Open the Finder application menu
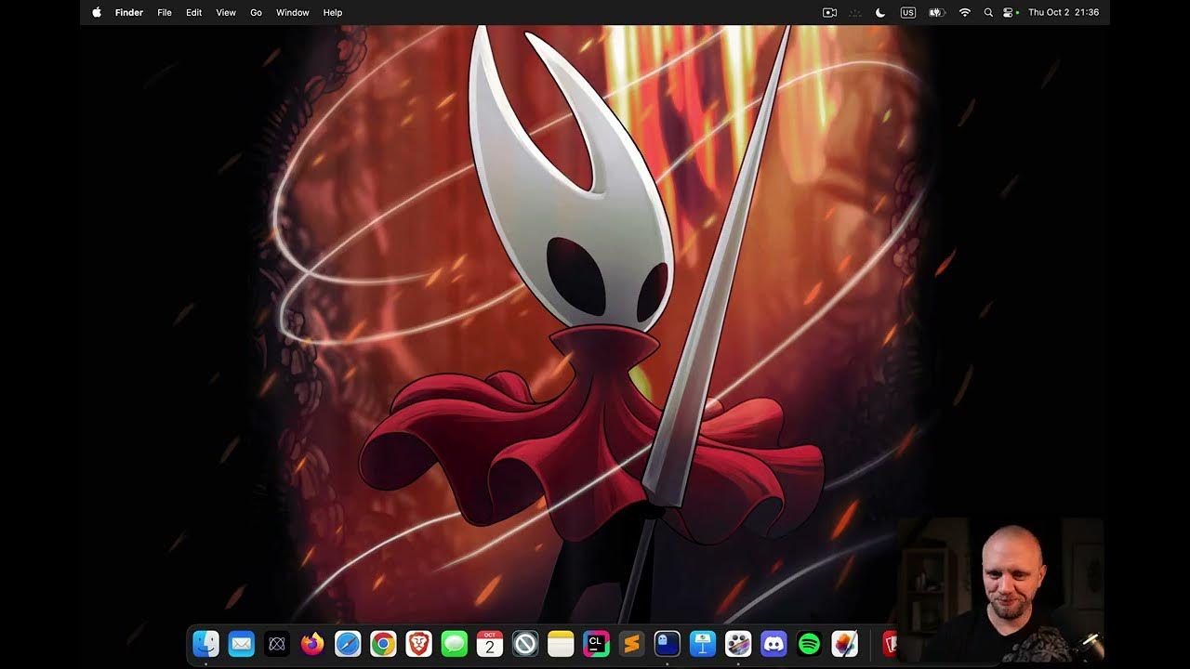Viewport: 1190px width, 669px height. 129,12
